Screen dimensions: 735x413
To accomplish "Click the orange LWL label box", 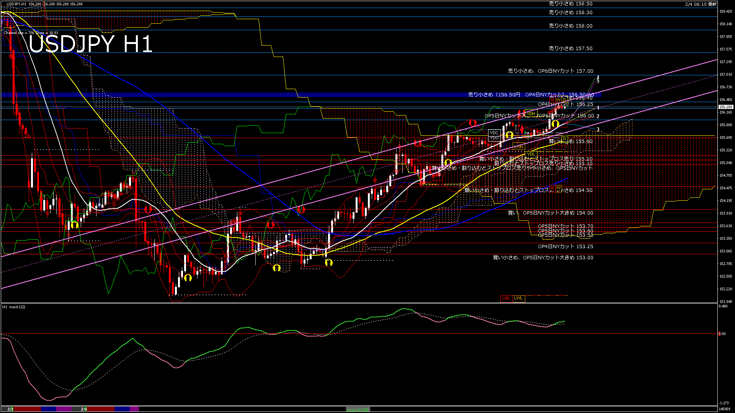I will (x=518, y=298).
